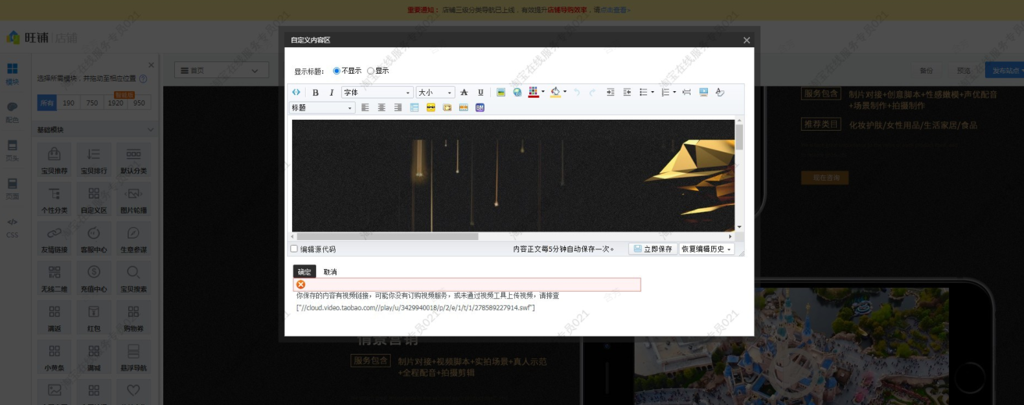
Task: Open 页面 page sidebar tab
Action: pos(12,189)
